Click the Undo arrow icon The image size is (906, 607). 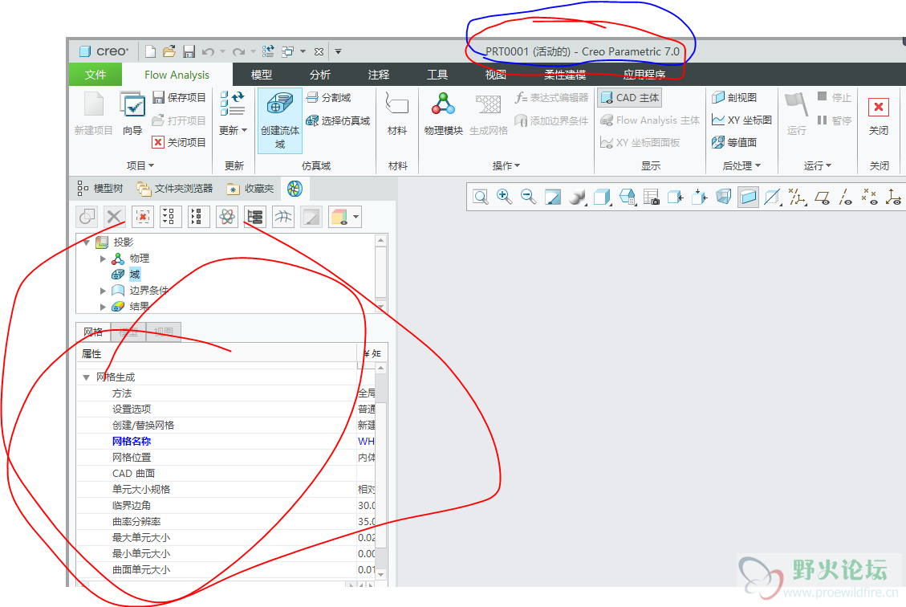pyautogui.click(x=208, y=52)
